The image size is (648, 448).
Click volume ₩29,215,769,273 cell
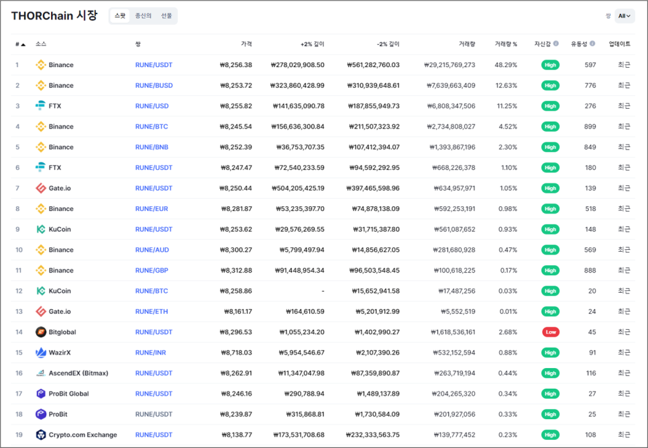449,65
